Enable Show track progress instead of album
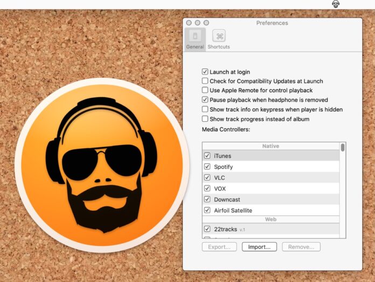The image size is (375, 282). pyautogui.click(x=205, y=119)
